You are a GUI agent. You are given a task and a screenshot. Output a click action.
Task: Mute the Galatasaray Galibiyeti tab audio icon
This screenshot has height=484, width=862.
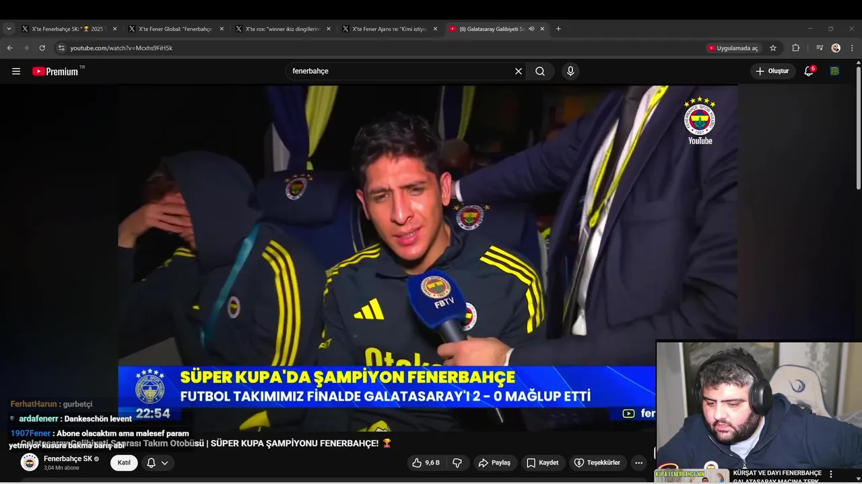click(x=531, y=29)
